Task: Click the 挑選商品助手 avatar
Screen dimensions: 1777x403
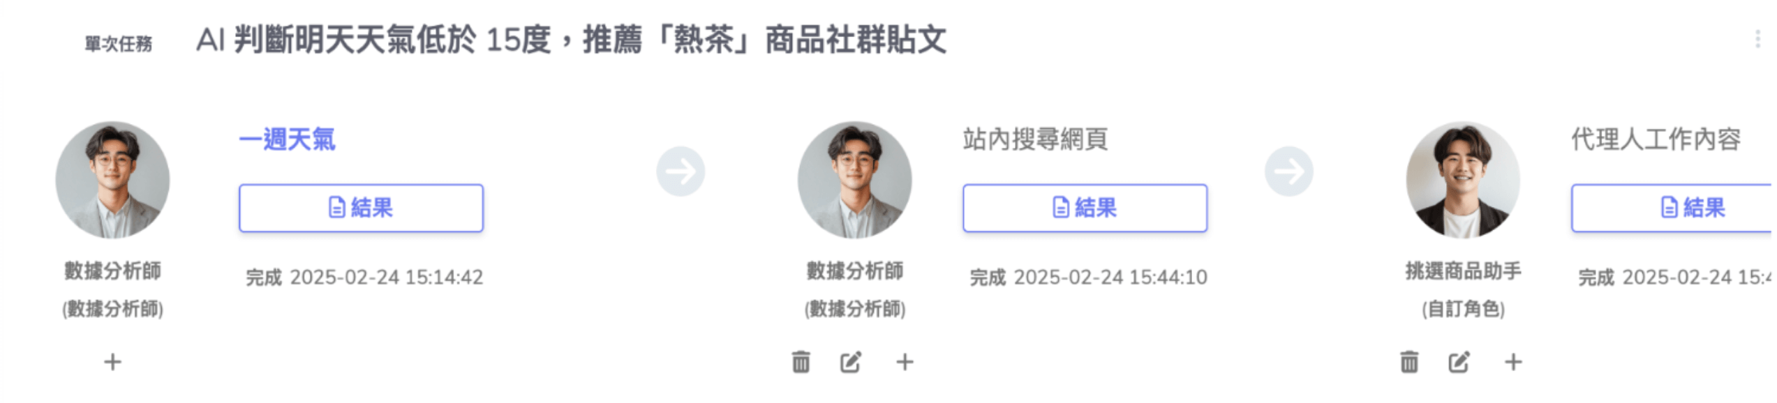Action: (x=1462, y=180)
